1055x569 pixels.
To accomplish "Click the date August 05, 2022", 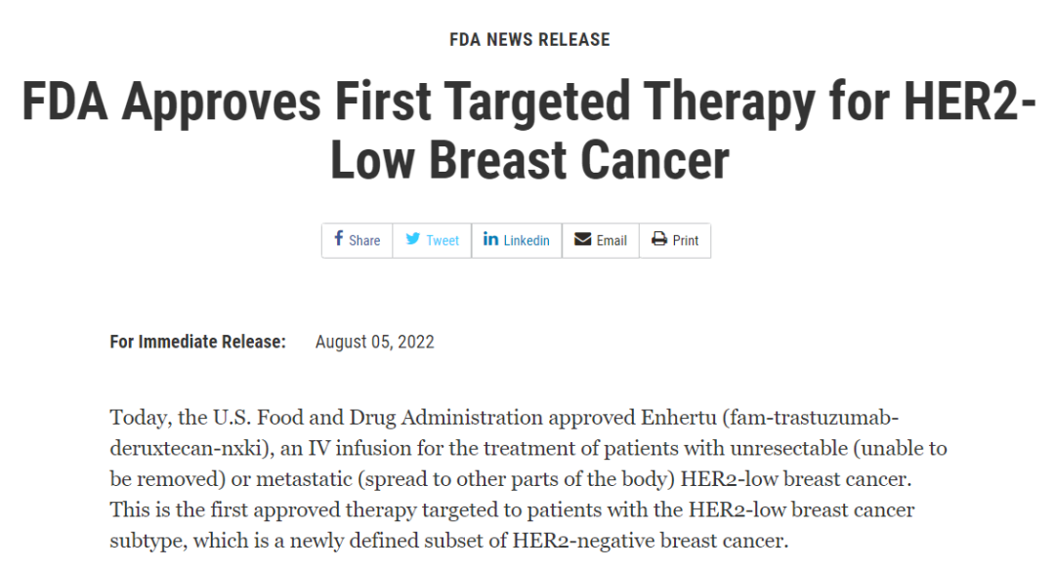I will [375, 342].
